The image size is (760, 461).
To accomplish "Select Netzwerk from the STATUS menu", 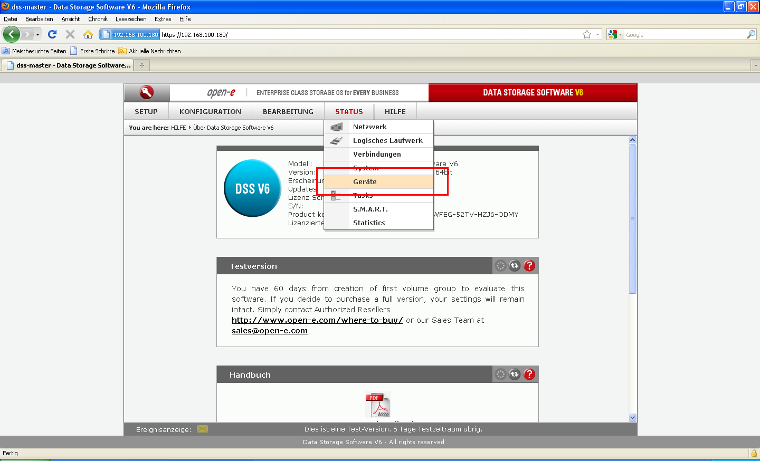I will tap(378, 127).
